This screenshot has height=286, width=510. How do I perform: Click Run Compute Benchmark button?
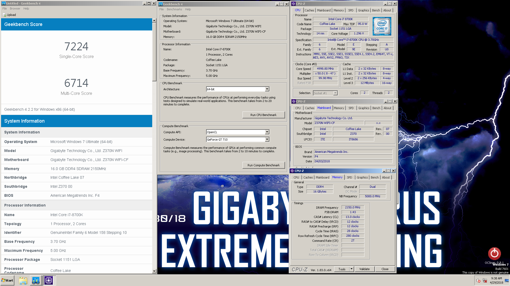click(x=263, y=165)
